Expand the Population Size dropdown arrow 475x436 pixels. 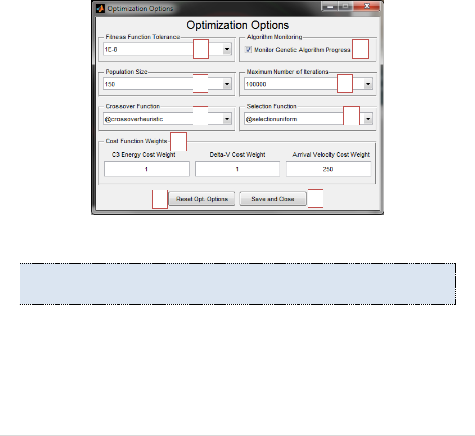(x=227, y=84)
